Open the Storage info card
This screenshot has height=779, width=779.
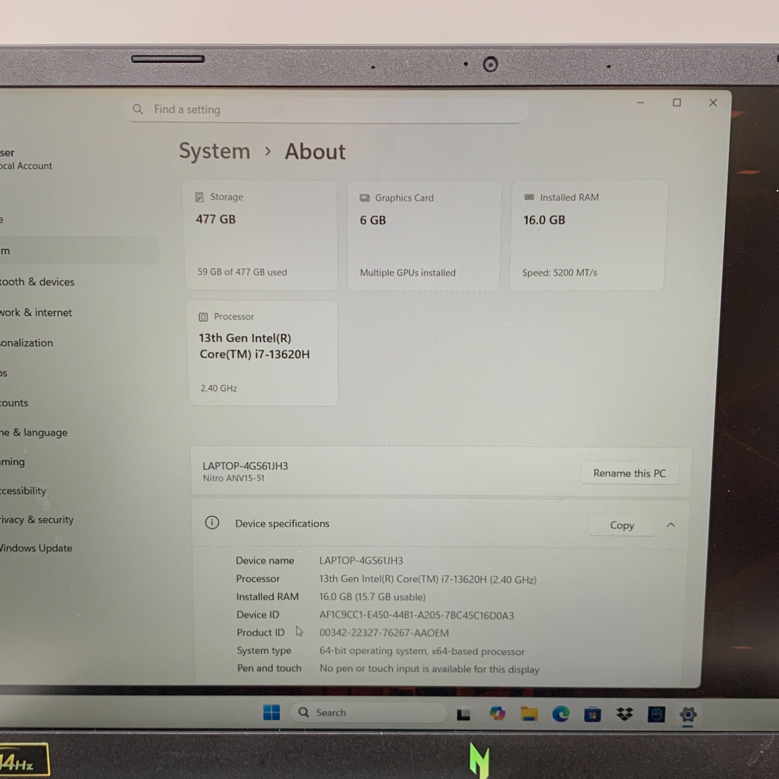tap(261, 235)
